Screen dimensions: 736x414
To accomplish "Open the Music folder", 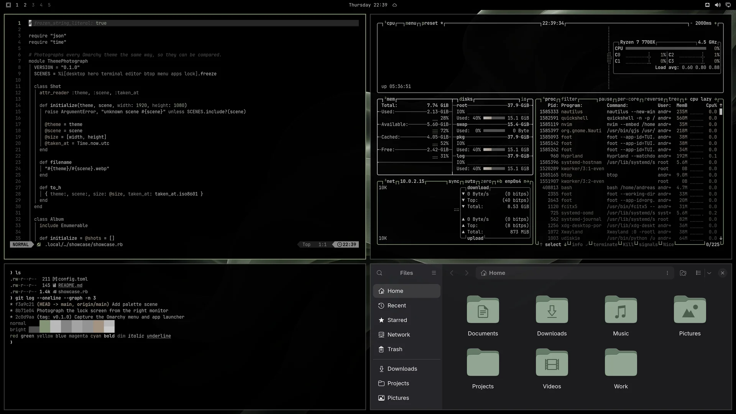I will pyautogui.click(x=621, y=316).
